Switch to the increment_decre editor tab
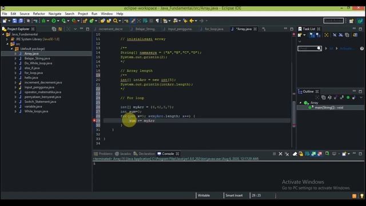The width and height of the screenshot is (366, 206). [x=109, y=29]
